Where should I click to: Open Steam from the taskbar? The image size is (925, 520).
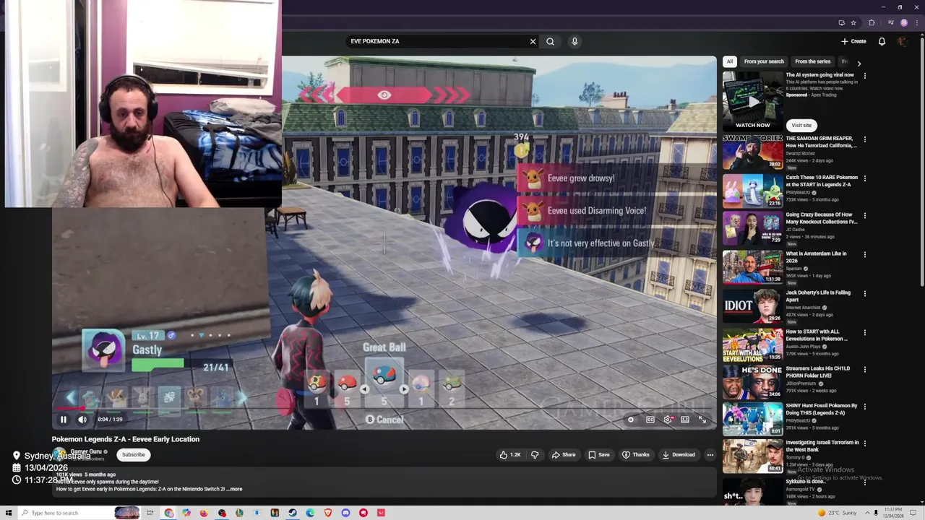pyautogui.click(x=292, y=513)
